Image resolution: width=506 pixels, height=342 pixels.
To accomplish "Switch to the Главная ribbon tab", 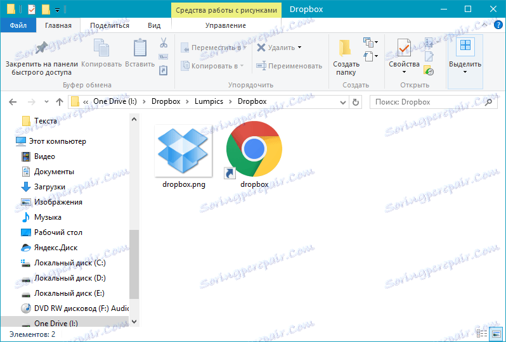I will click(x=58, y=25).
